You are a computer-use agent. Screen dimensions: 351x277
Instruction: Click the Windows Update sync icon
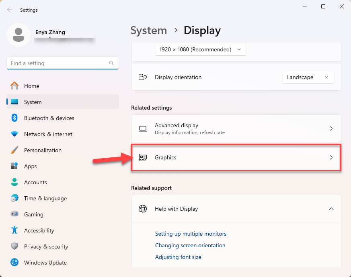tap(14, 263)
